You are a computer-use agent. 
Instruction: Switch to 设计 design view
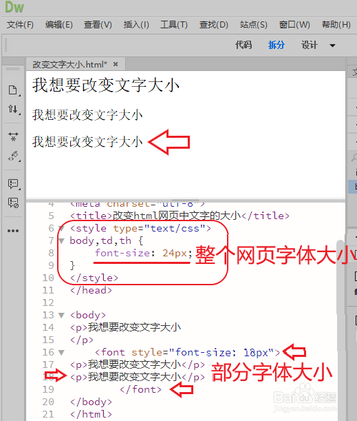(x=309, y=45)
